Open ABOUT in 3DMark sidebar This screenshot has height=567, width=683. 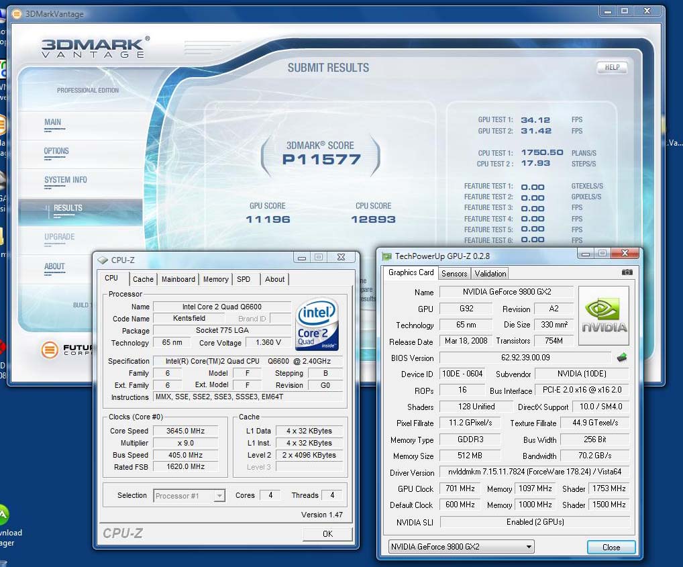54,266
